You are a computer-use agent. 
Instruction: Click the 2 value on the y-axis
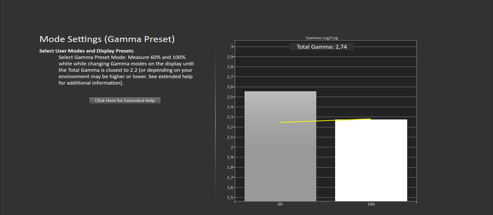pyautogui.click(x=232, y=147)
